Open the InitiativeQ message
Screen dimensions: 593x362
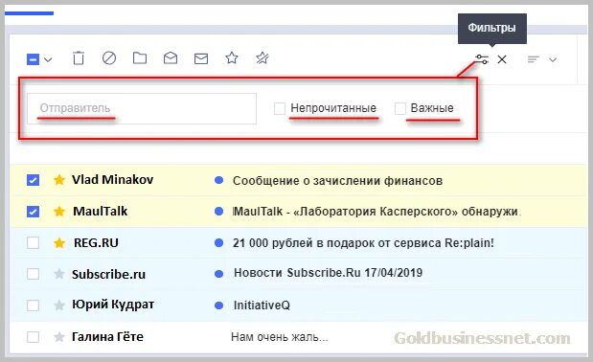(262, 305)
